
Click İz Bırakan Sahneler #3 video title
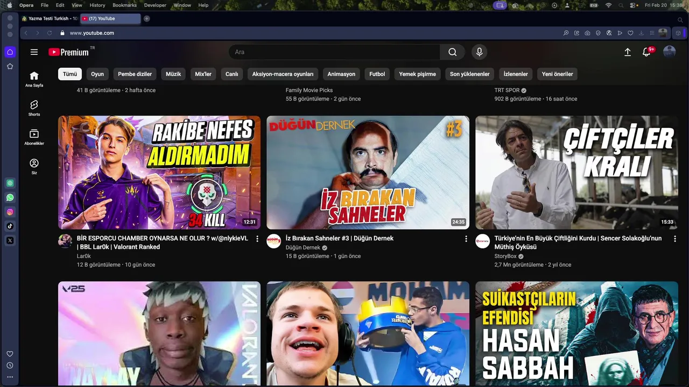pos(340,238)
